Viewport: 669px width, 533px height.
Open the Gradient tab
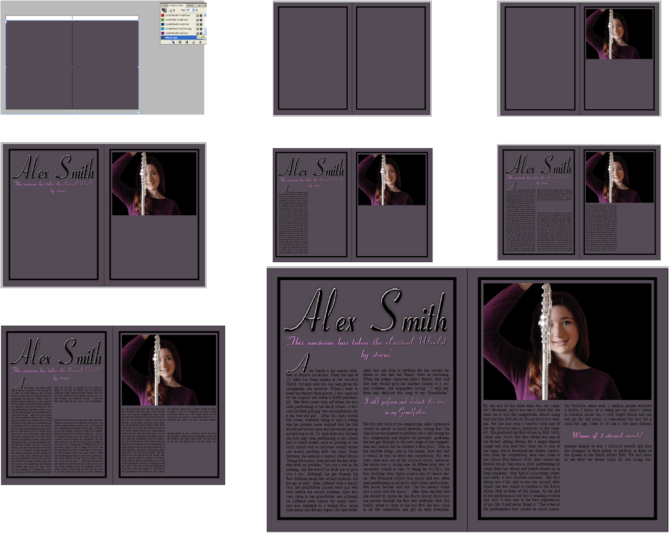click(x=190, y=5)
